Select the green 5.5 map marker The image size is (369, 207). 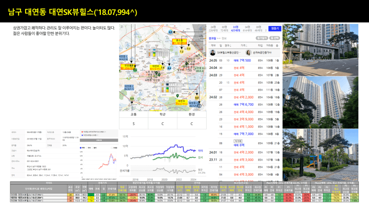pos(132,99)
